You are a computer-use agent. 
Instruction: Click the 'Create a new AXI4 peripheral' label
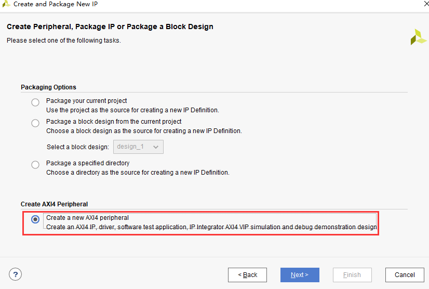(x=87, y=218)
